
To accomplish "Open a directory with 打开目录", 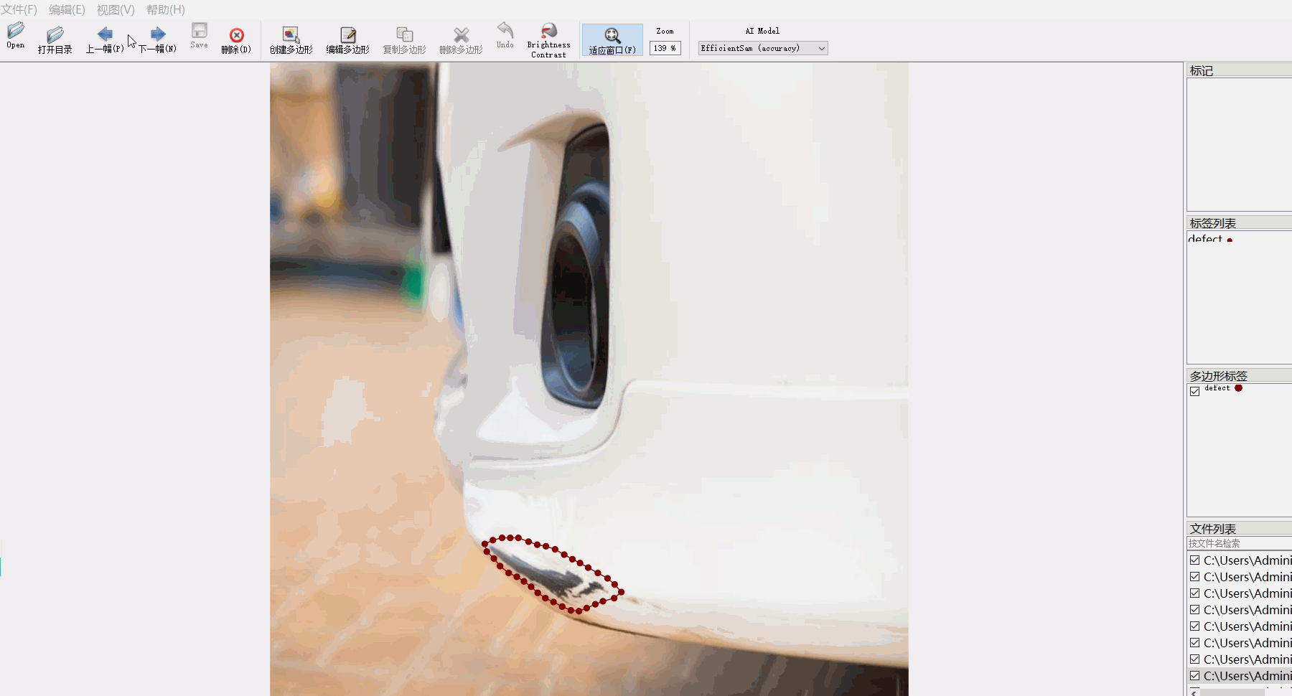I will [55, 39].
